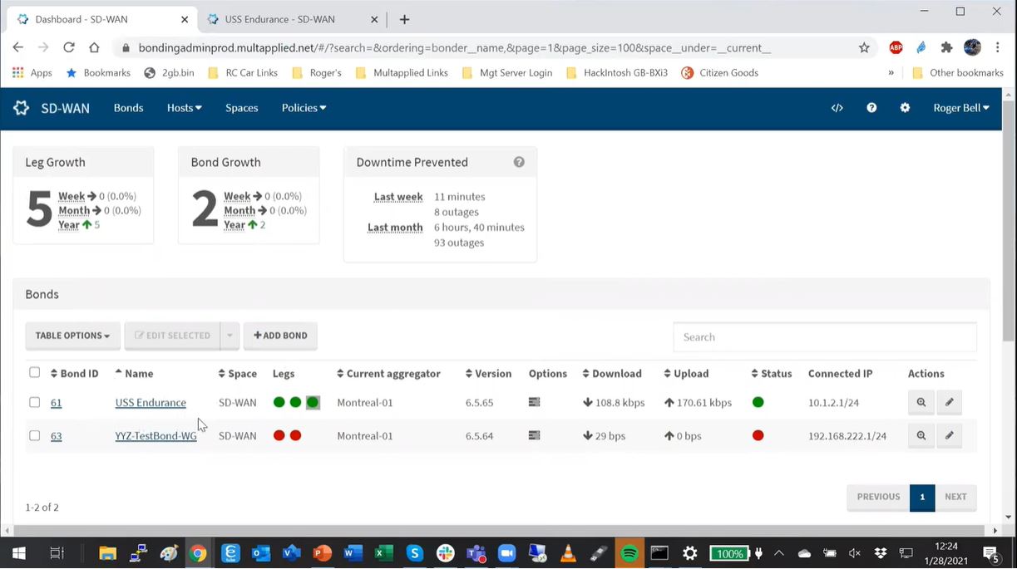Expand the Table Options dropdown
This screenshot has height=569, width=1017.
(72, 336)
